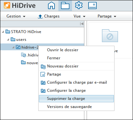Click the HiDrive orange logo icon
Screen dimensions: 133x120
[x=7, y=6]
